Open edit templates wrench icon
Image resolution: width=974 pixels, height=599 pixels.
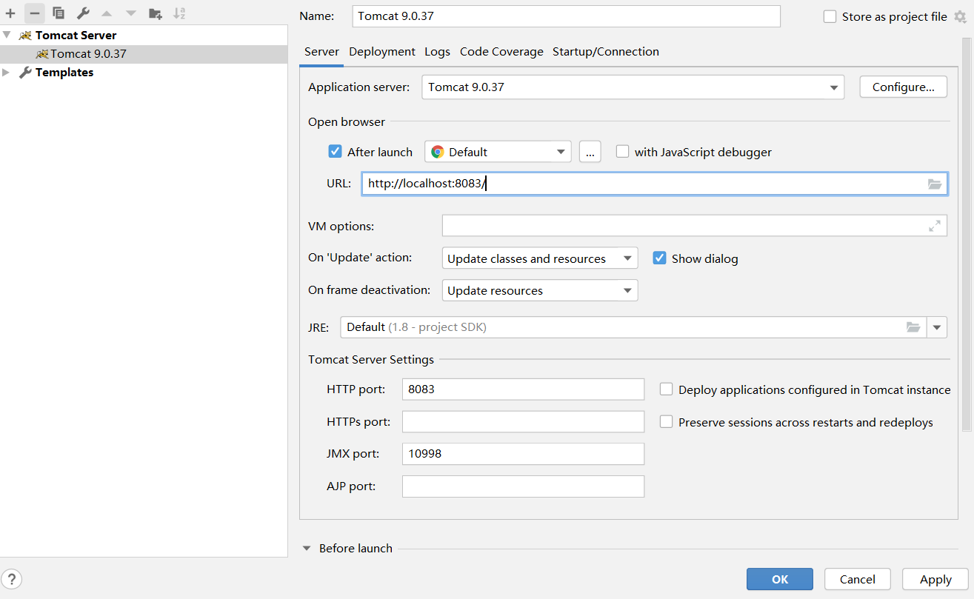[x=83, y=13]
